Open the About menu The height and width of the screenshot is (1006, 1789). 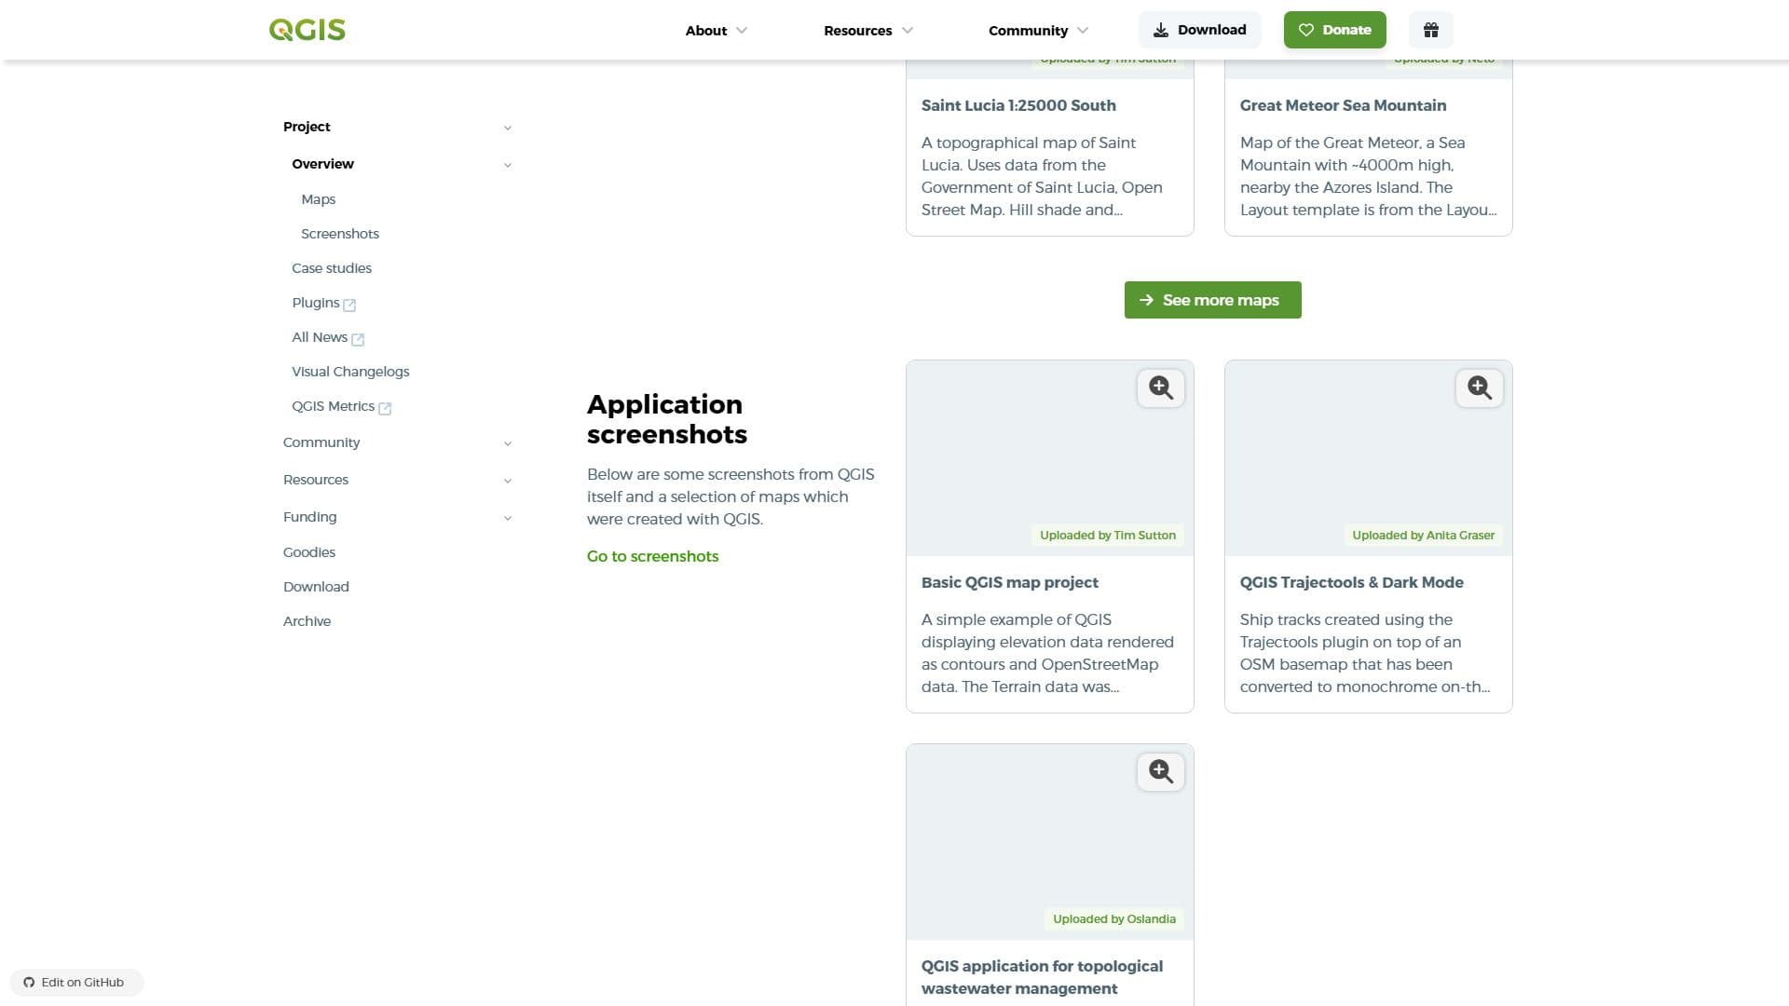pos(716,30)
